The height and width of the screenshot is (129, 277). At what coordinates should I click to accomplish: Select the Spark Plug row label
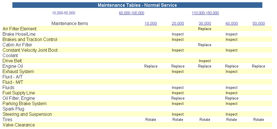click(x=14, y=109)
